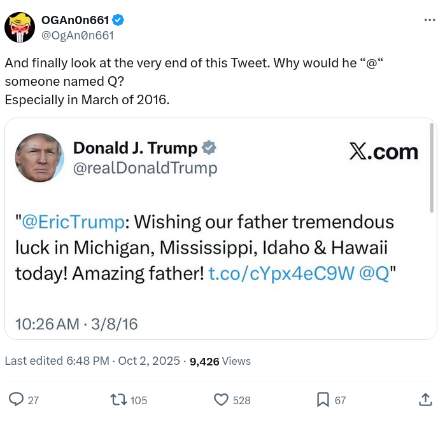Click Donald J. Trump's profile photo
Screen dimensions: 445x422
pyautogui.click(x=39, y=158)
